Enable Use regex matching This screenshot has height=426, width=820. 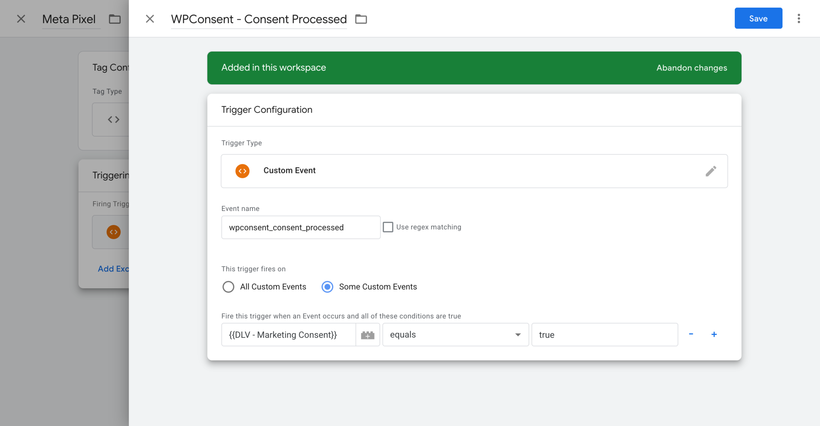tap(388, 227)
